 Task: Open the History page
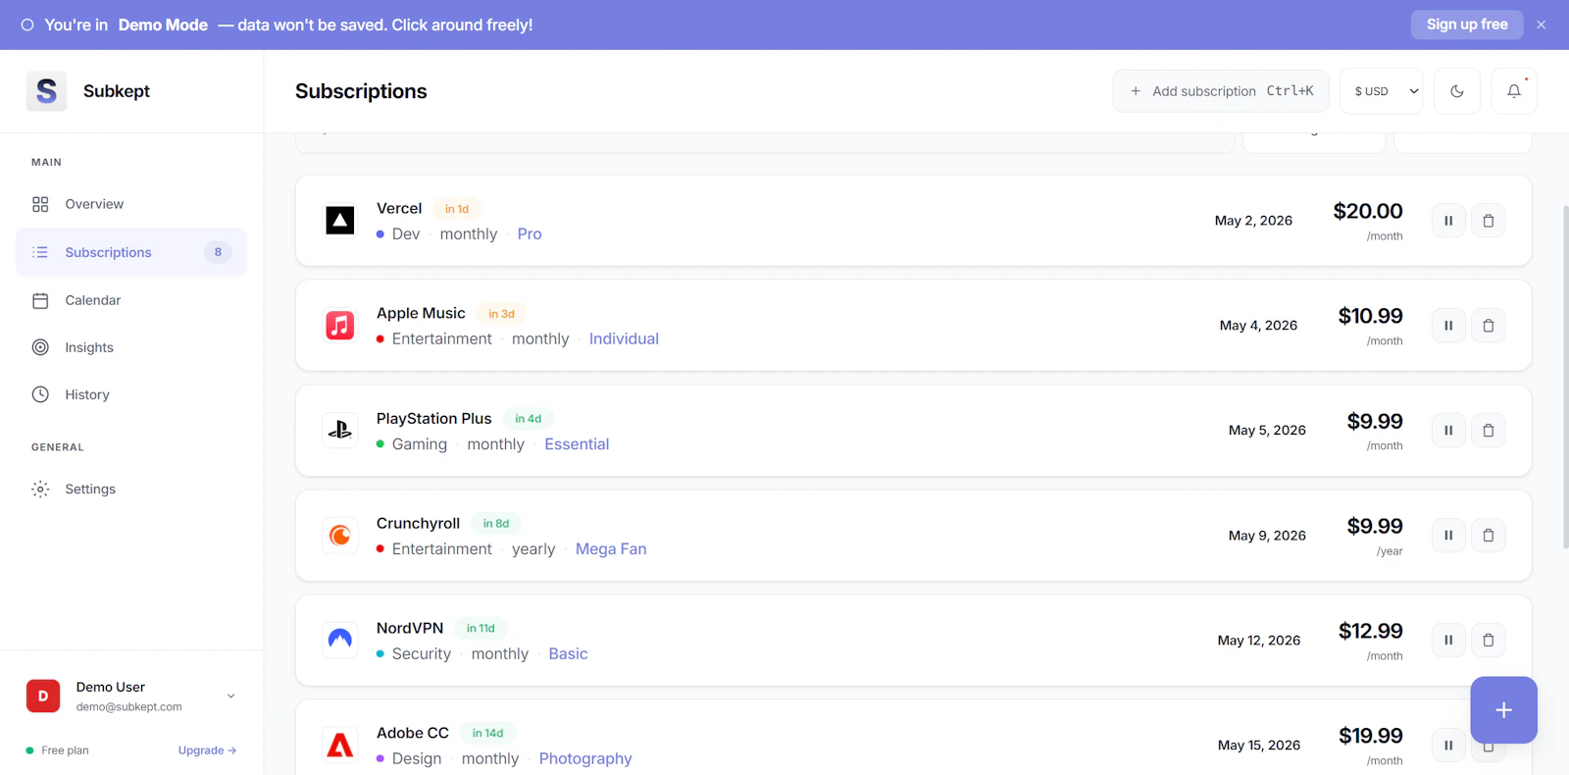pos(131,394)
